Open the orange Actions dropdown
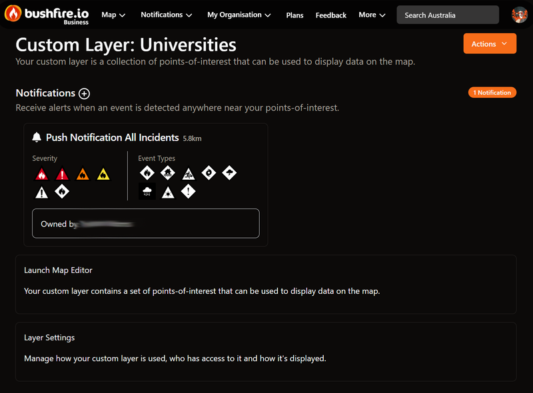The width and height of the screenshot is (533, 393). coord(490,43)
